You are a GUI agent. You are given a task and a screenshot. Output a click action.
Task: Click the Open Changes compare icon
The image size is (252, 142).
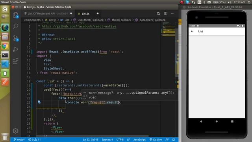[x=158, y=13]
